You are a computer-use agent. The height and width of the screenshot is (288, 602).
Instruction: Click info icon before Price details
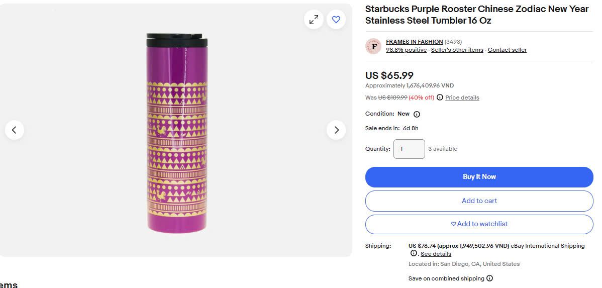tap(440, 98)
